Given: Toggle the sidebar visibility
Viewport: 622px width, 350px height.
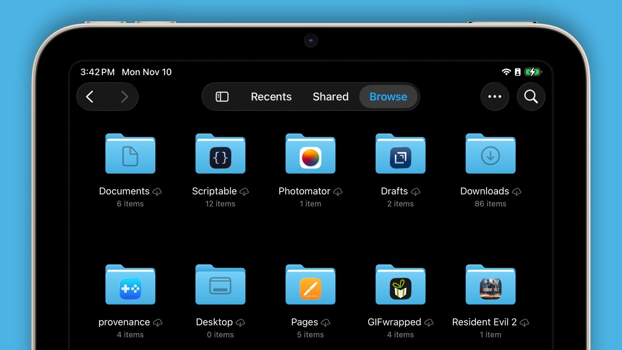Looking at the screenshot, I should (x=221, y=96).
